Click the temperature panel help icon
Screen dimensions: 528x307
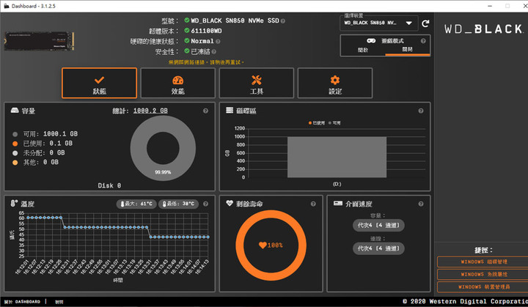[x=205, y=204]
